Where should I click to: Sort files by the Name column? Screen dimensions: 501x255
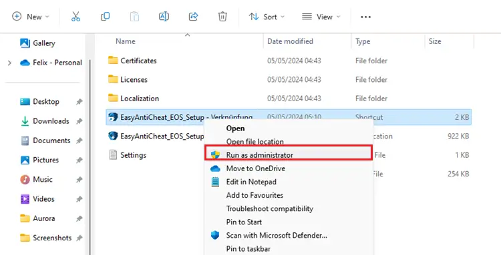[126, 41]
